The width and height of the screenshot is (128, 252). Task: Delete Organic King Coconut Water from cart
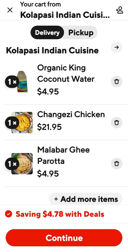pyautogui.click(x=117, y=82)
